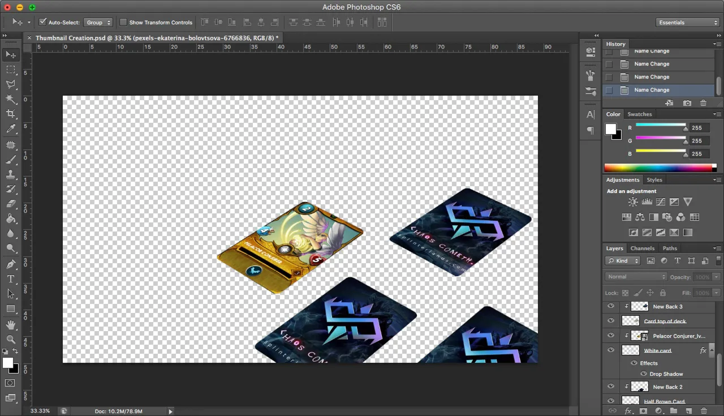The height and width of the screenshot is (416, 724).
Task: Select the Clone Stamp tool
Action: point(11,175)
